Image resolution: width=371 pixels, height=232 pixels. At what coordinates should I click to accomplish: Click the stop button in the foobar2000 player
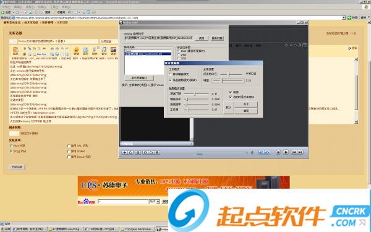point(278,152)
